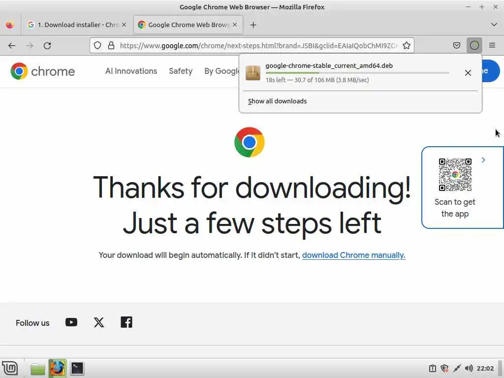
Task: Click Show all downloads
Action: click(277, 101)
